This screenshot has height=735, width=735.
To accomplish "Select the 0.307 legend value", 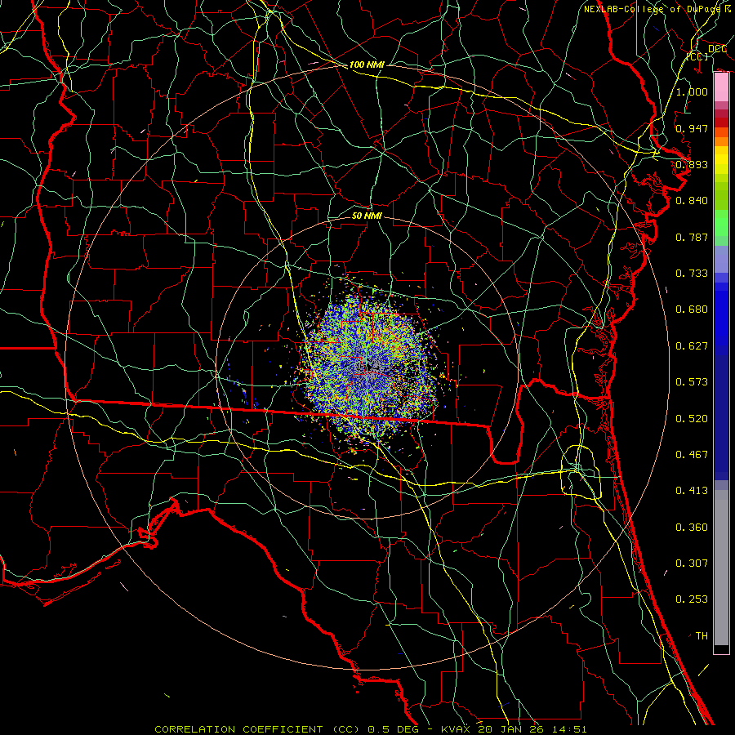I will point(692,563).
